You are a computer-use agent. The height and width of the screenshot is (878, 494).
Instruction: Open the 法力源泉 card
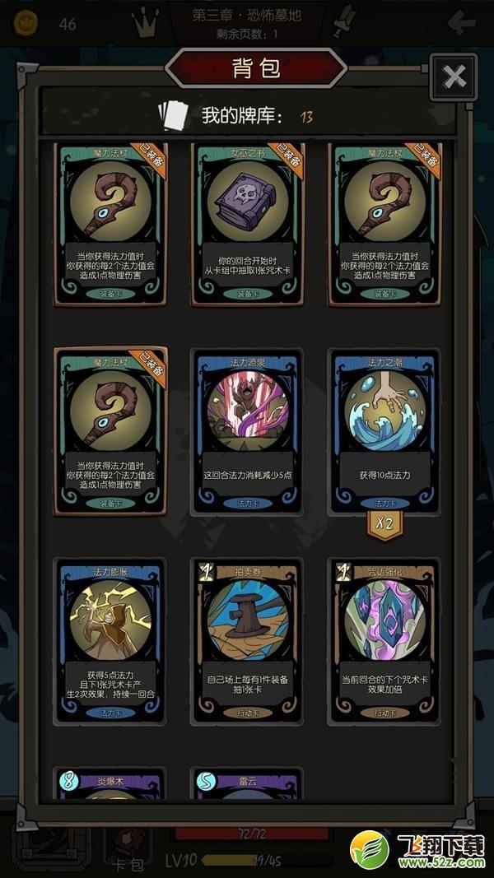tap(248, 432)
